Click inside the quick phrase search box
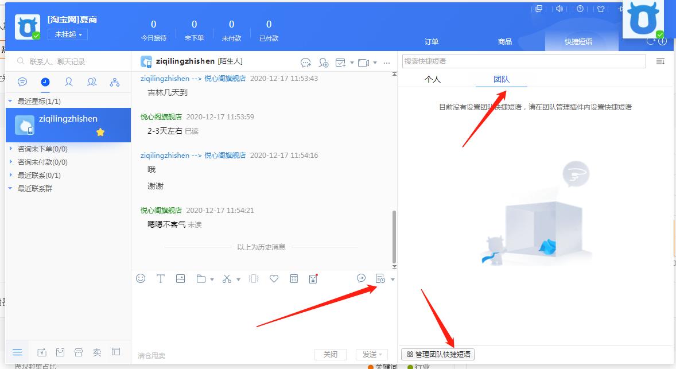 (x=522, y=61)
